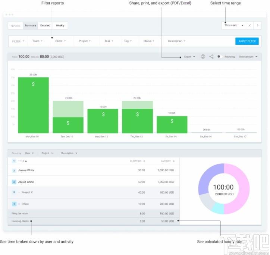
Task: Click the Mon, Dec 10 bar
Action: tap(34, 105)
